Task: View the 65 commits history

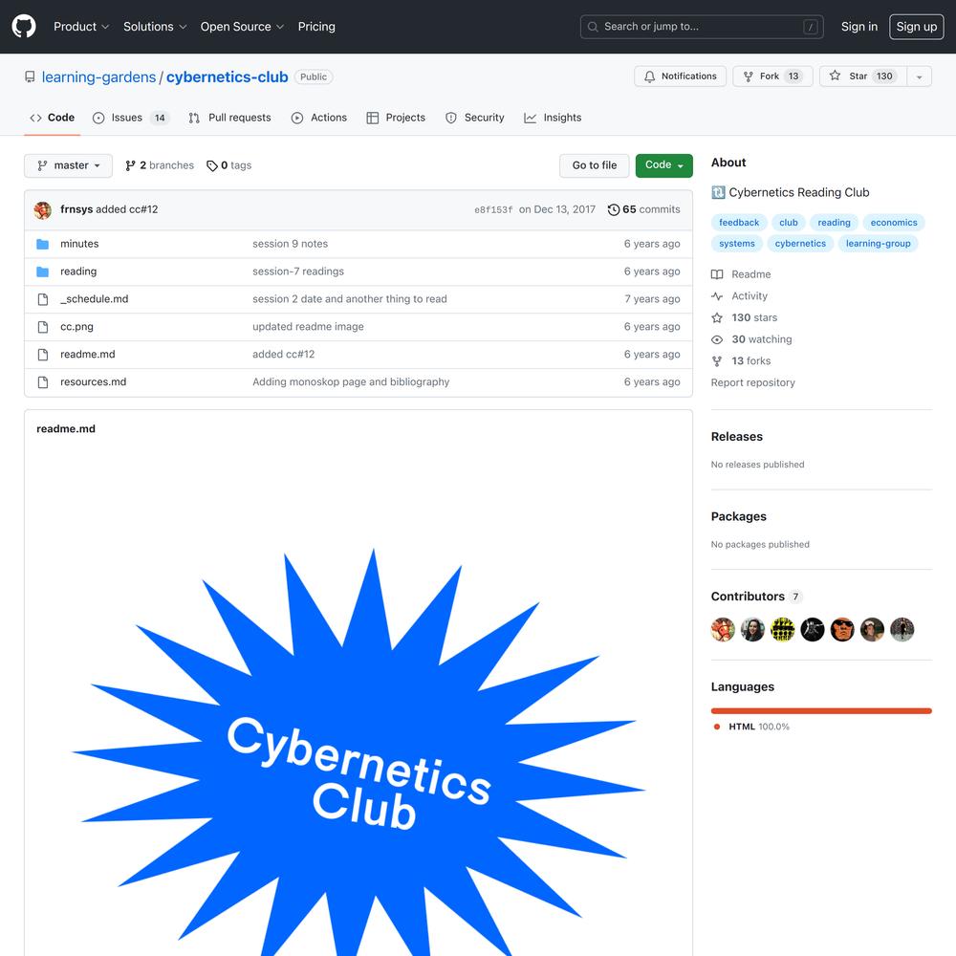Action: [x=643, y=209]
